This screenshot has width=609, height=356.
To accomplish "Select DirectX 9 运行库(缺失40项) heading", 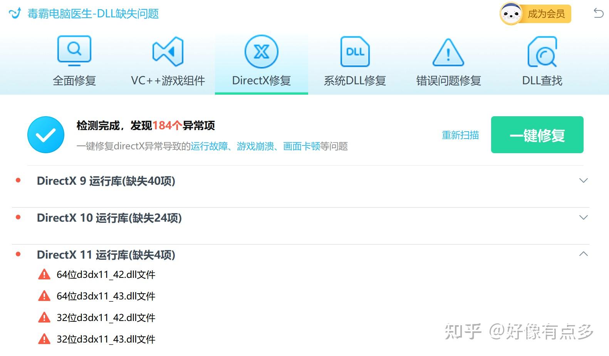I will pyautogui.click(x=106, y=181).
